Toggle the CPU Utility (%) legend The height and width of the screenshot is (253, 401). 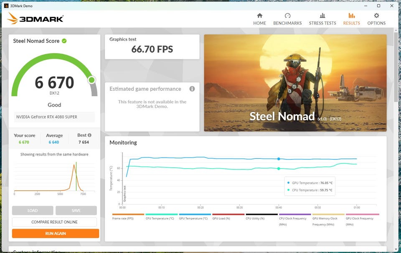click(x=261, y=217)
